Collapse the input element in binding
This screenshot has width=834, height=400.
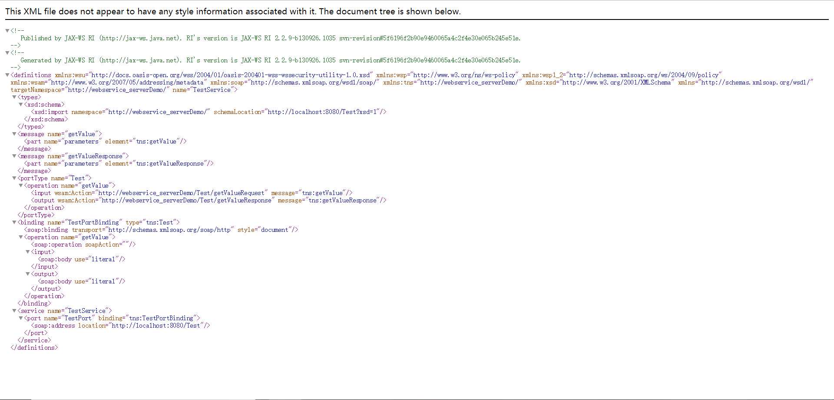tap(28, 252)
